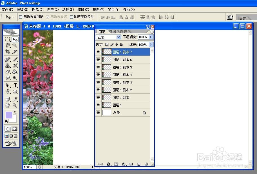Toggle 自动选择图层 checkbox
The image size is (257, 174).
point(21,17)
